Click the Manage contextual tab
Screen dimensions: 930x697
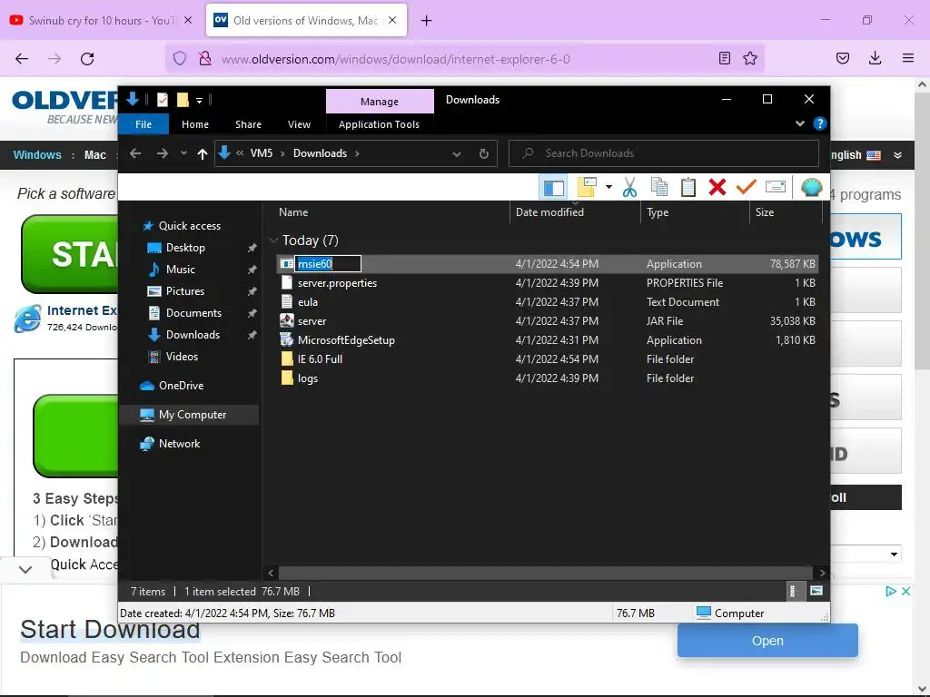[x=380, y=102]
